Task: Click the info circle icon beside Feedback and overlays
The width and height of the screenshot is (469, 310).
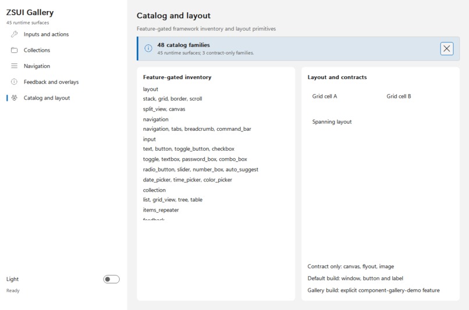Action: click(x=14, y=81)
